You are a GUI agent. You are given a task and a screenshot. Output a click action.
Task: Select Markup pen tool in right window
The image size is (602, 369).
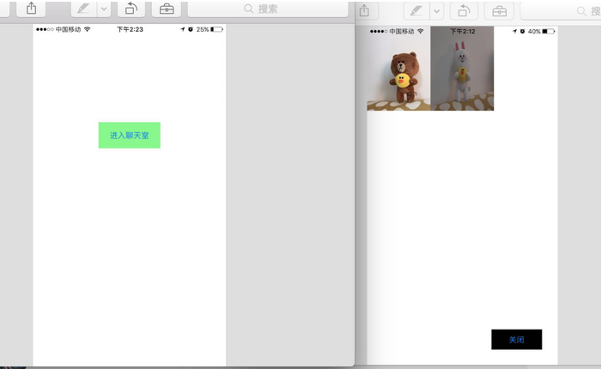click(417, 11)
